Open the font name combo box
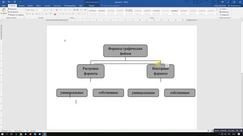 coord(31,10)
